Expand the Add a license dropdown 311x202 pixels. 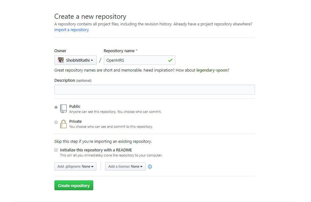coord(125,166)
